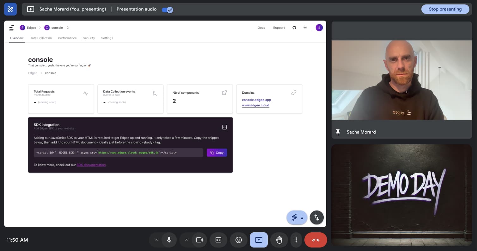This screenshot has height=251, width=477.
Task: Toggle the microphone mute button
Action: coord(169,240)
